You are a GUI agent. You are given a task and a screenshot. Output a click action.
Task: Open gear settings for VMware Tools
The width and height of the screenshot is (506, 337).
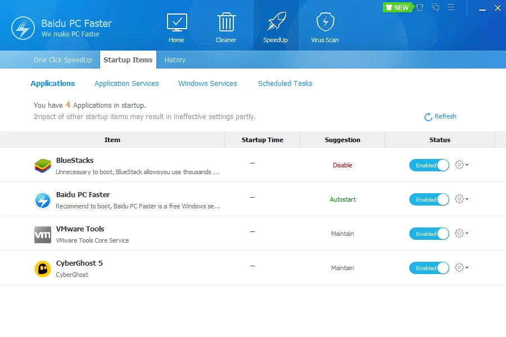pyautogui.click(x=462, y=233)
